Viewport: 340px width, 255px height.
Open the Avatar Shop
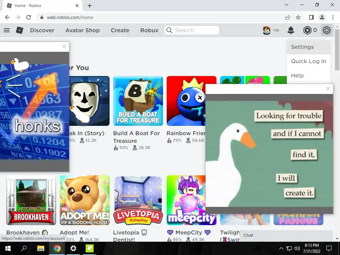[83, 30]
